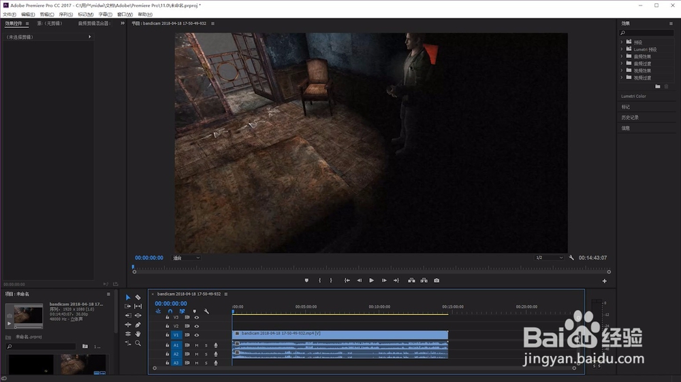Select the Zoom magnifier tool

pos(138,343)
